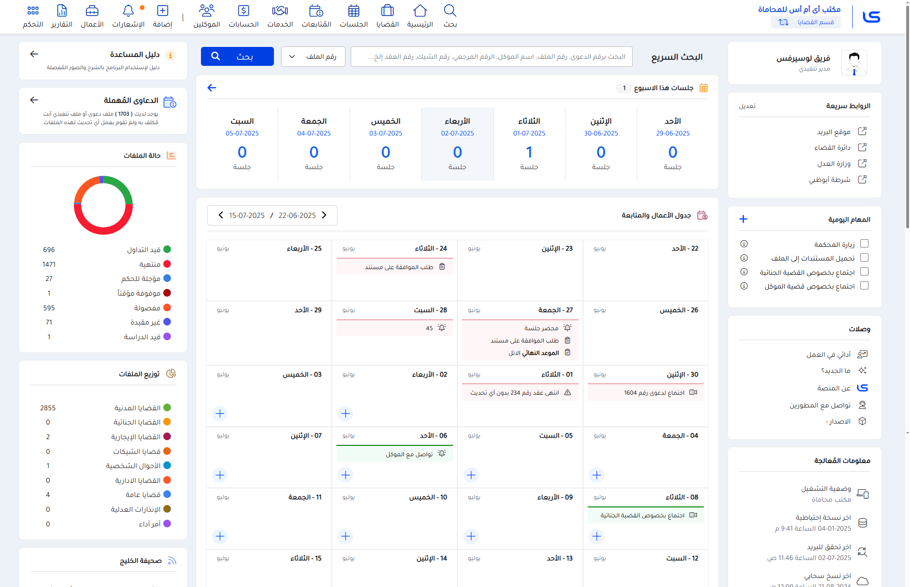Open the Clients (الموكلين) icon
910x587 pixels.
click(x=207, y=11)
